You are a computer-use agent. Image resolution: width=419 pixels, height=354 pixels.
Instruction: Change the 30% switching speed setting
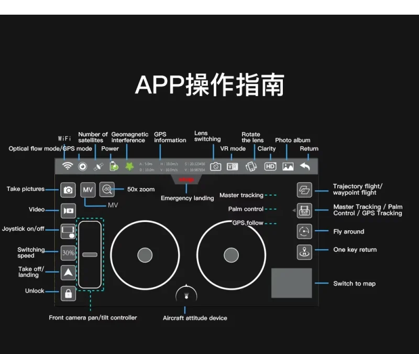[68, 253]
